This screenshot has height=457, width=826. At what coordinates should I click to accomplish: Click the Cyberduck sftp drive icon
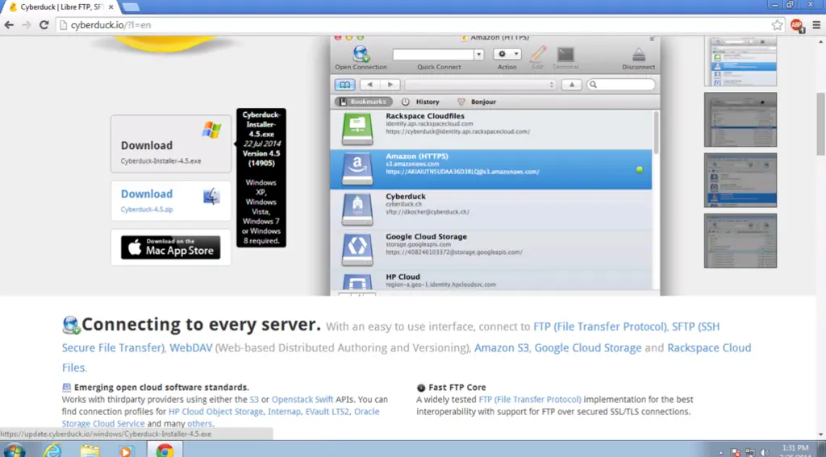click(357, 209)
